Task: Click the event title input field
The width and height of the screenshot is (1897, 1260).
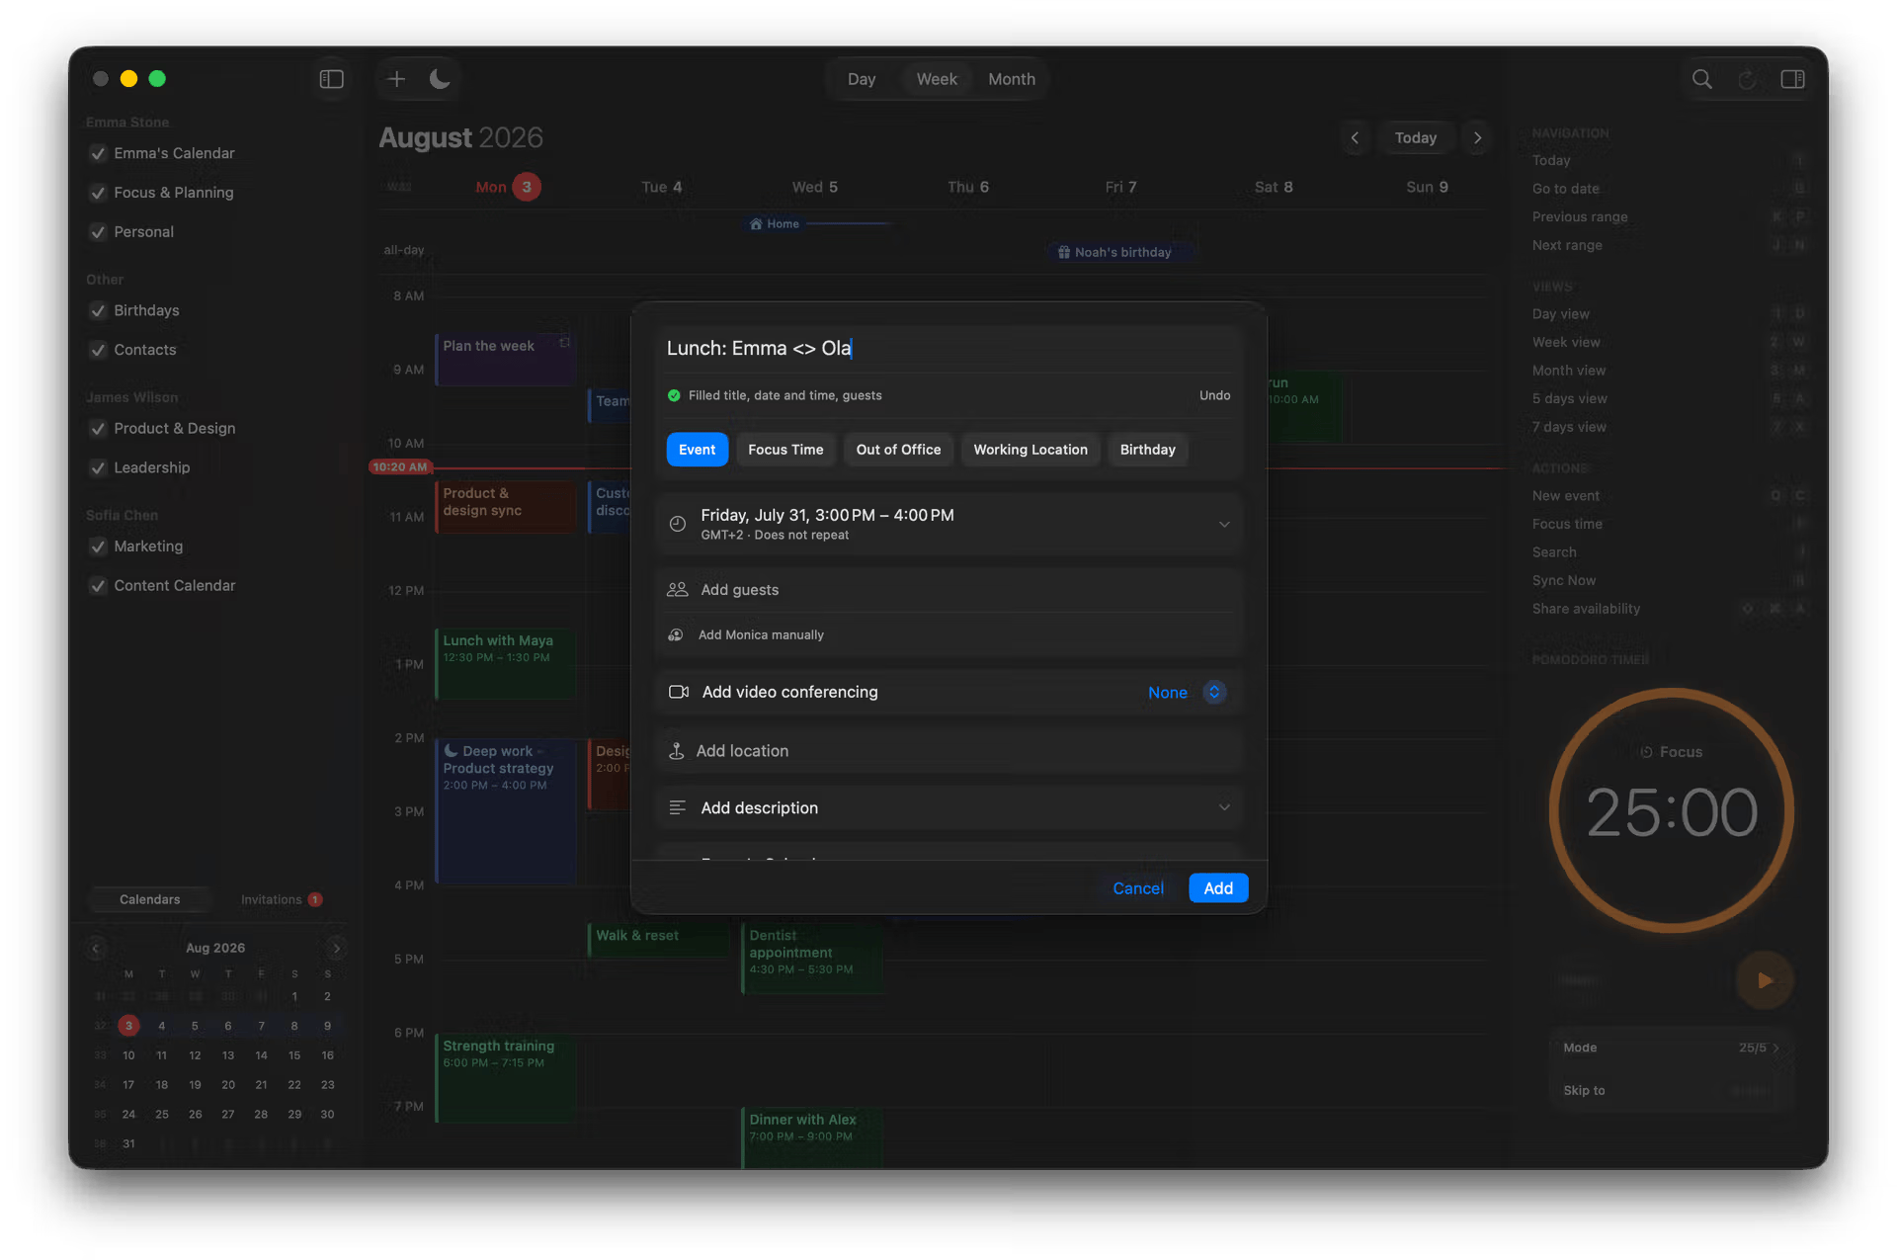Action: click(x=948, y=349)
